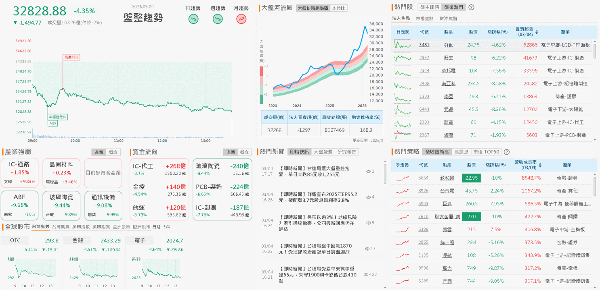Click the 半導體元件 marker on the intraday chart
The height and width of the screenshot is (290, 600).
click(x=58, y=117)
